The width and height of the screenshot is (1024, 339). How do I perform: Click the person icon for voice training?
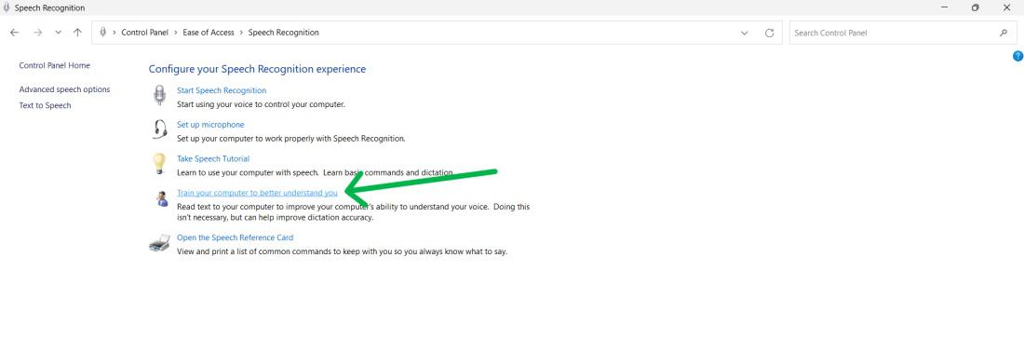[x=163, y=198]
